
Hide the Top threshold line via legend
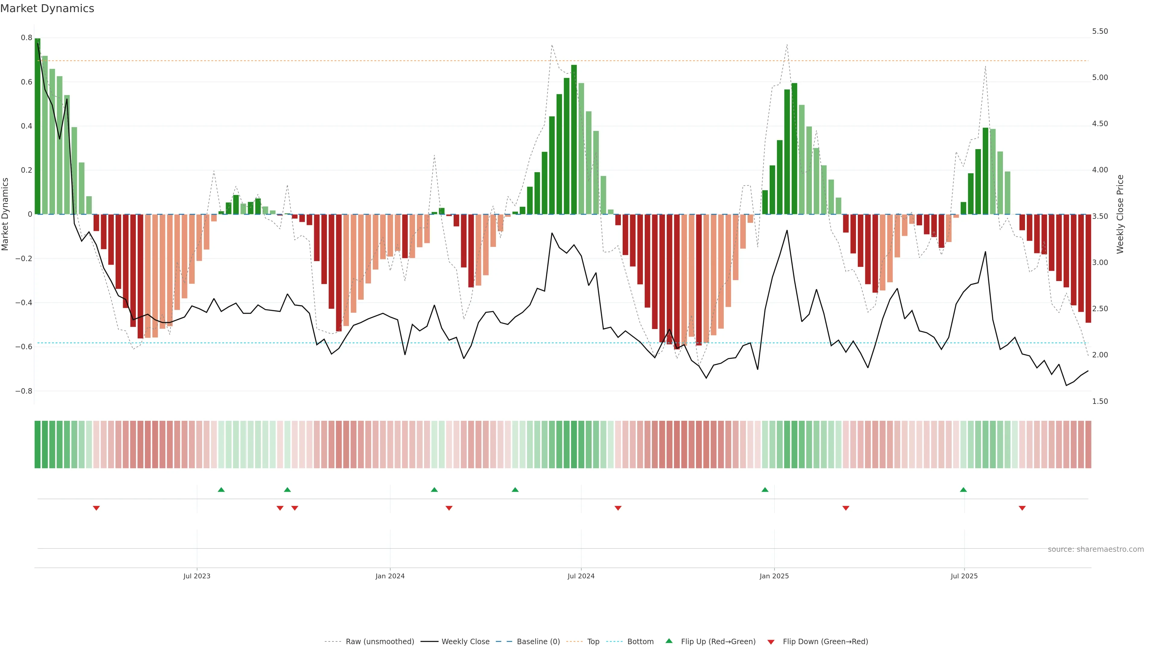point(593,642)
